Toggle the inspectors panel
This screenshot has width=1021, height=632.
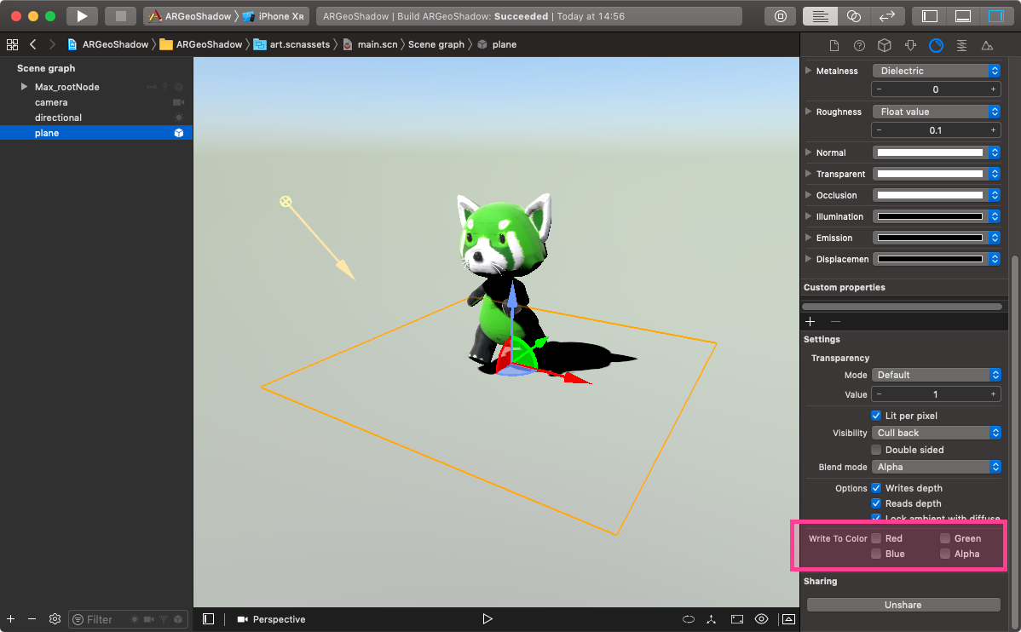click(x=996, y=15)
